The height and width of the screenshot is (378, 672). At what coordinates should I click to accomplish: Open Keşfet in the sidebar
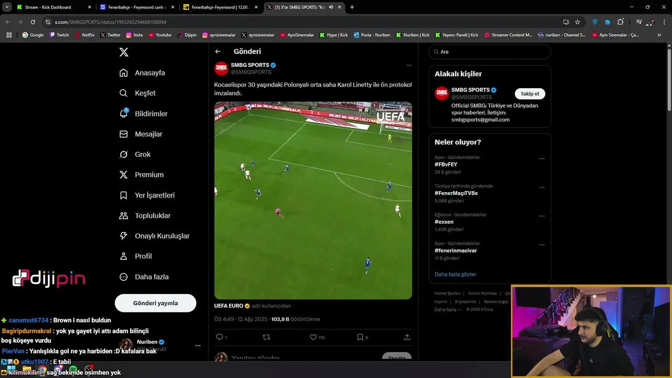[138, 93]
